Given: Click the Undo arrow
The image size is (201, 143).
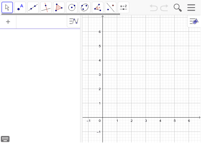Looking at the screenshot, I should 154,8.
